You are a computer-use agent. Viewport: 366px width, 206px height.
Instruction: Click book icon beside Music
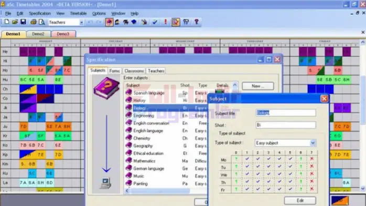[x=128, y=176]
